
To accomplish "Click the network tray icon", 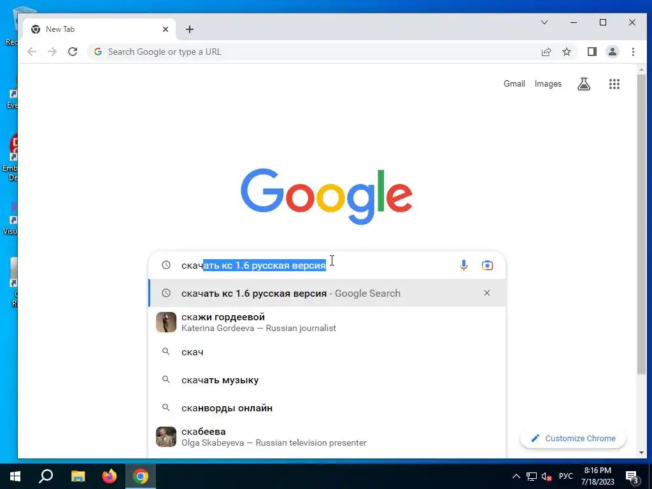I will coord(532,476).
